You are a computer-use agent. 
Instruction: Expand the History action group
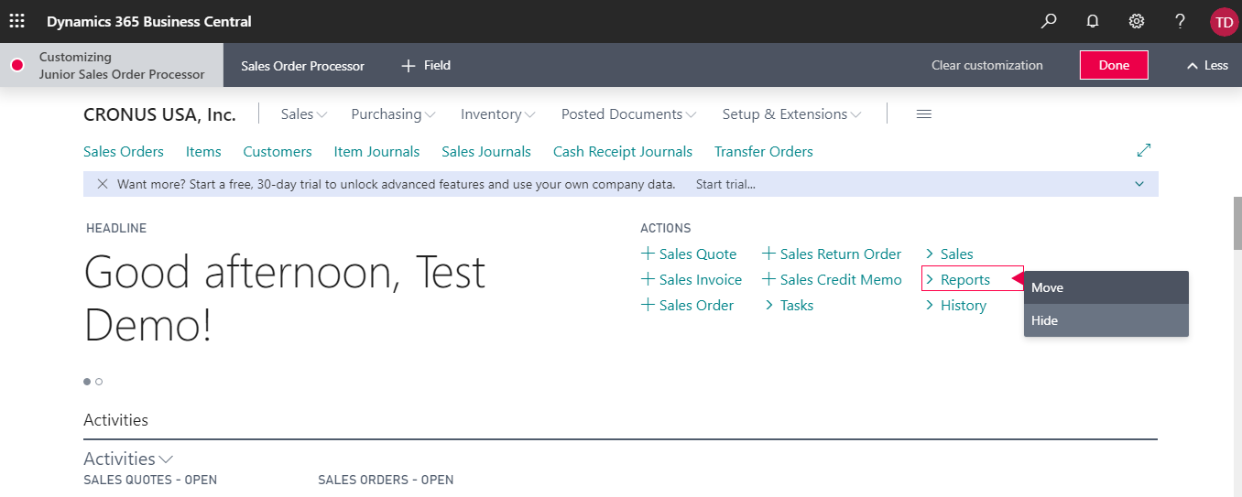click(x=955, y=306)
